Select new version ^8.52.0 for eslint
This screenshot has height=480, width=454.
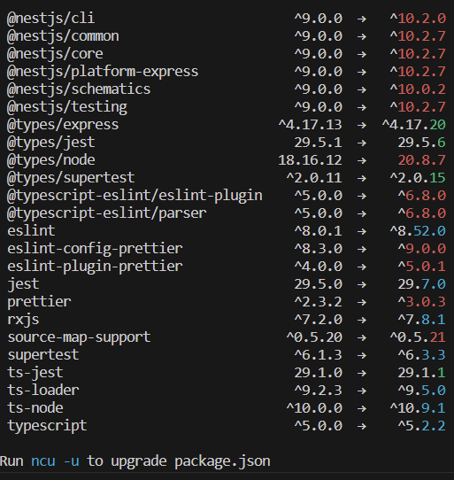418,231
